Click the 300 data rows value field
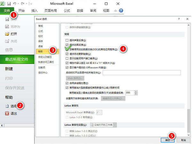The image size is (192, 144). tap(130, 93)
